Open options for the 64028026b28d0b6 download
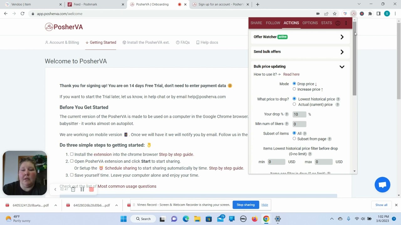Image resolution: width=401 pixels, height=225 pixels. (116, 205)
